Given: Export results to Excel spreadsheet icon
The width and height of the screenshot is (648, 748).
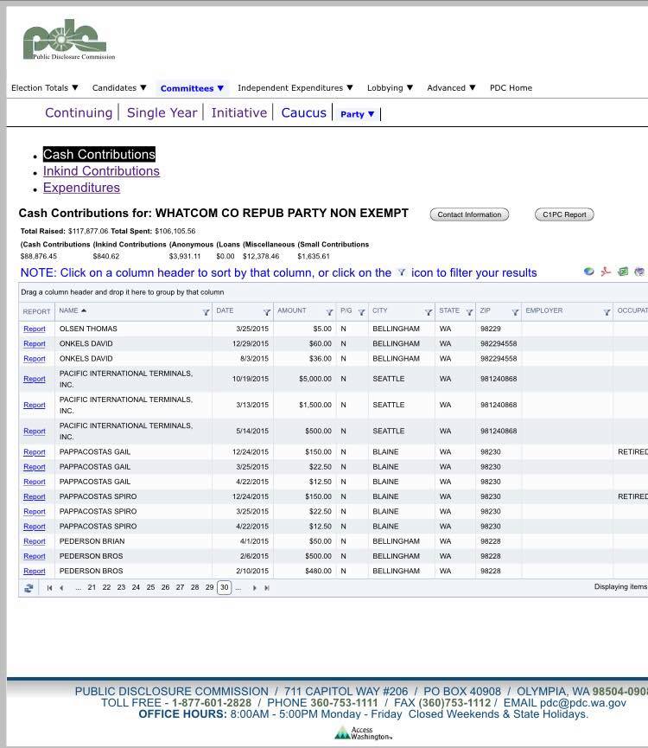Looking at the screenshot, I should click(622, 272).
